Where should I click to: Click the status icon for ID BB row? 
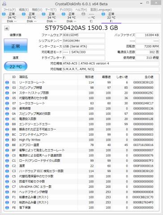tap(7, 129)
